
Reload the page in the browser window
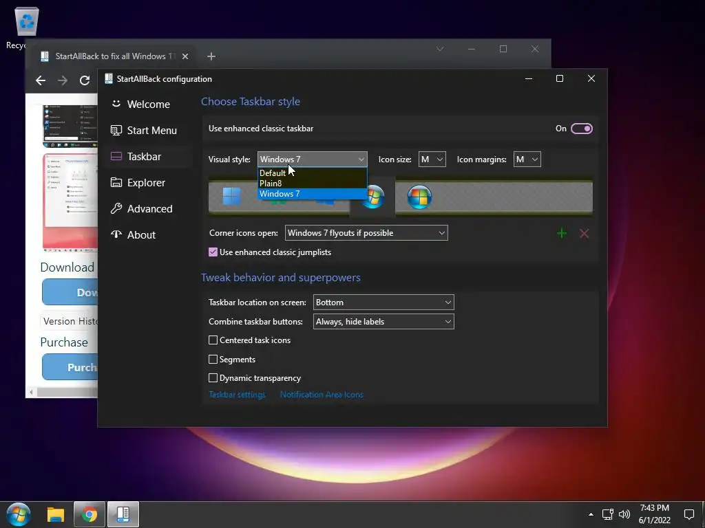[85, 80]
